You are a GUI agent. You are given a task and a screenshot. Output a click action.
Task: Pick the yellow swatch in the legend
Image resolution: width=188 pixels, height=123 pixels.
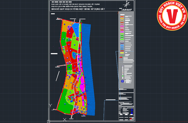(x=122, y=53)
